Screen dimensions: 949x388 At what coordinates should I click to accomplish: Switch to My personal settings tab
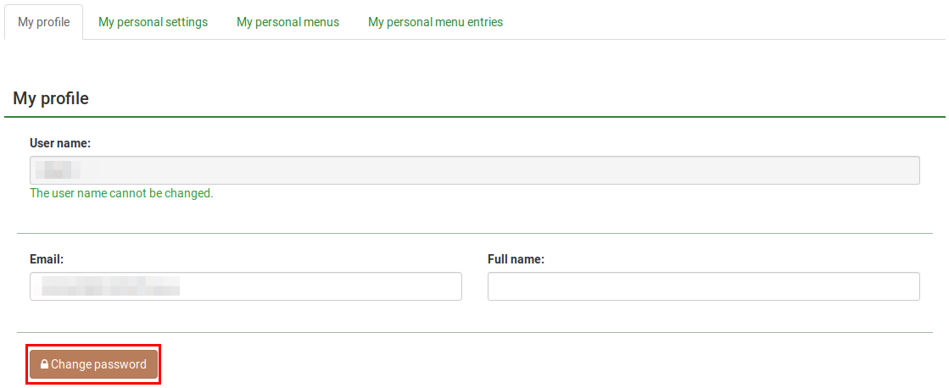click(x=153, y=22)
